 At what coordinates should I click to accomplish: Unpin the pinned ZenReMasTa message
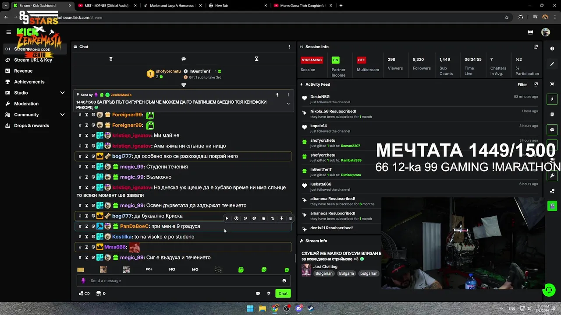(277, 95)
